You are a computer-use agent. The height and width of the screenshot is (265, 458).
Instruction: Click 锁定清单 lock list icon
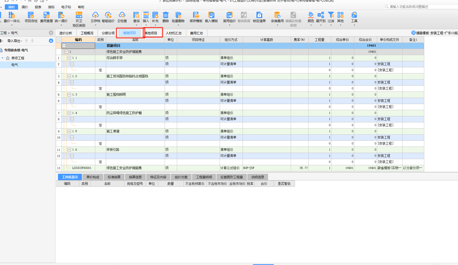tap(259, 17)
